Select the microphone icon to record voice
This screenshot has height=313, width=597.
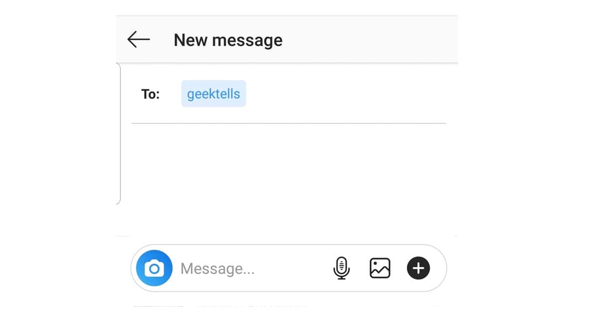(x=342, y=268)
